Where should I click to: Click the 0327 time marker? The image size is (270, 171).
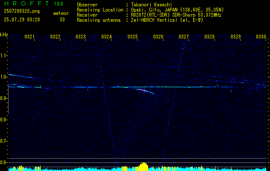(x=184, y=36)
